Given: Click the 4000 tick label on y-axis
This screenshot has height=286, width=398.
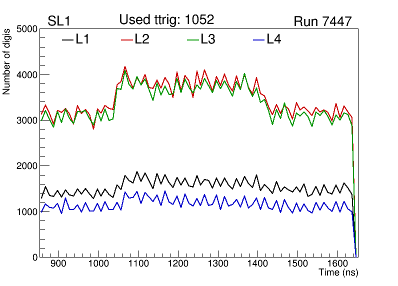Looking at the screenshot, I should [x=27, y=75].
